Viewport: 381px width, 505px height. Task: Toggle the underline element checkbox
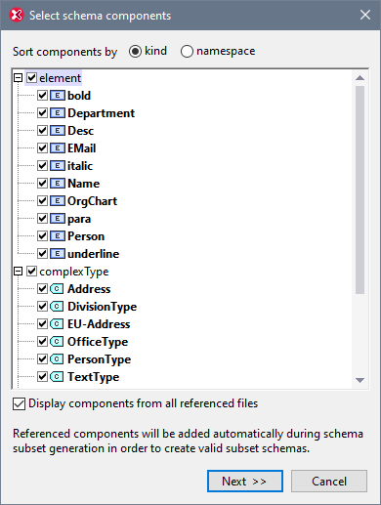point(42,254)
